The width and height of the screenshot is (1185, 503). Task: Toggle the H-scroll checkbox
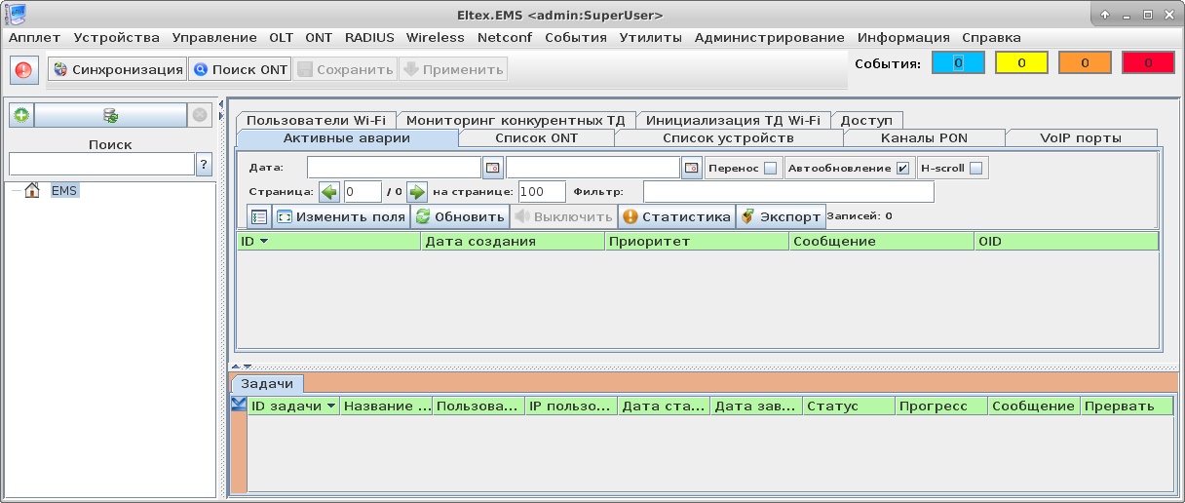[975, 169]
